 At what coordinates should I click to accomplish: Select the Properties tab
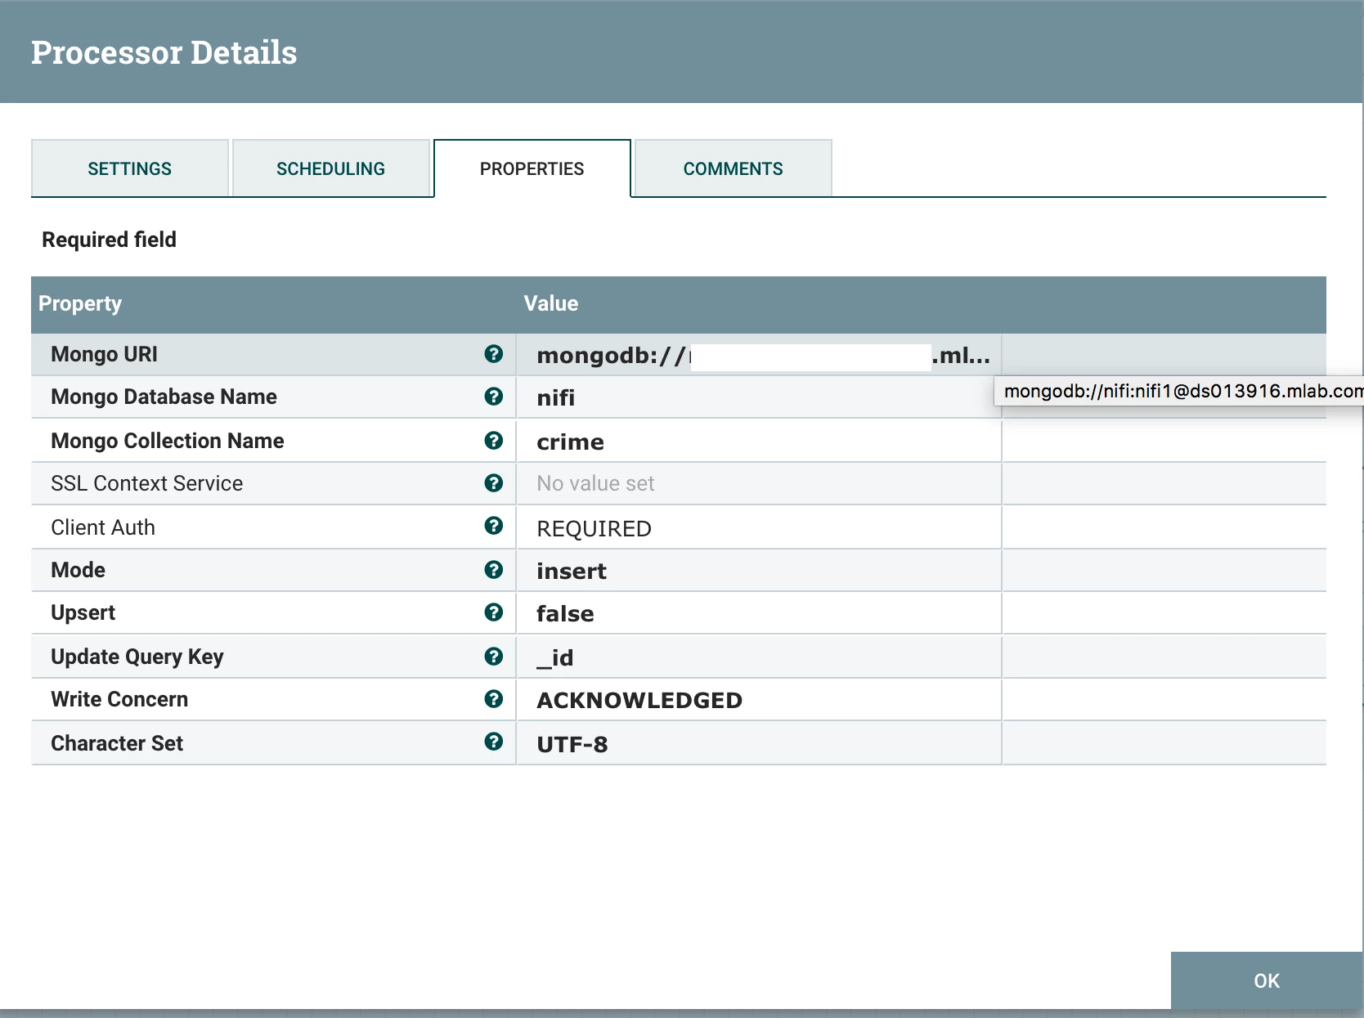coord(532,168)
